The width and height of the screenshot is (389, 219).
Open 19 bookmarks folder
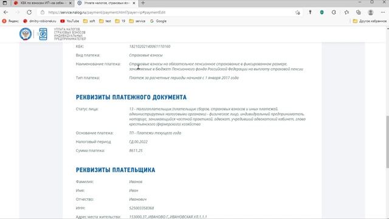click(120, 21)
